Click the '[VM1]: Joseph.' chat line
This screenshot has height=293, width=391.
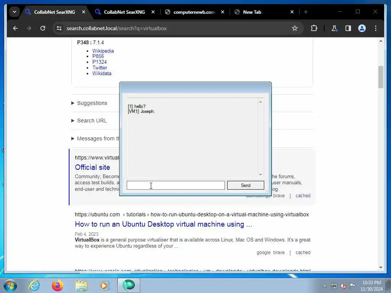(141, 112)
